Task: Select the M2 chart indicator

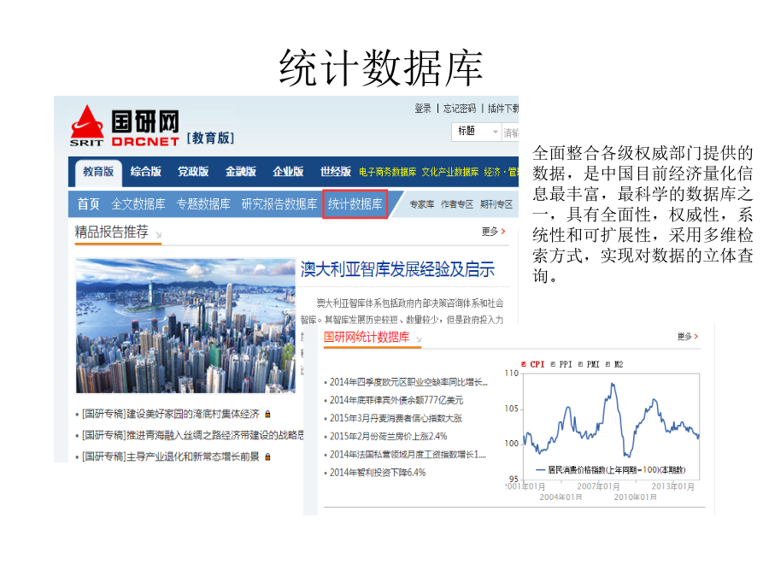Action: coord(614,364)
